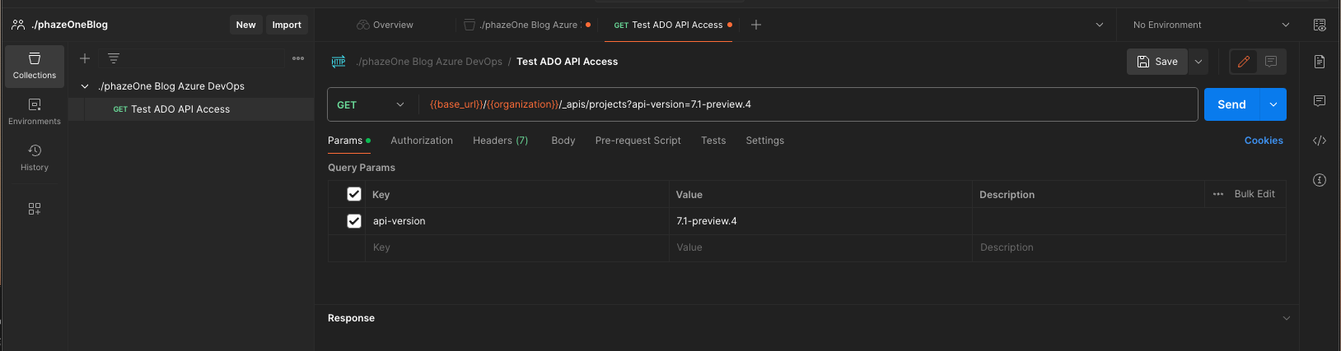
Task: Open the environment quick look icon
Action: (1320, 25)
